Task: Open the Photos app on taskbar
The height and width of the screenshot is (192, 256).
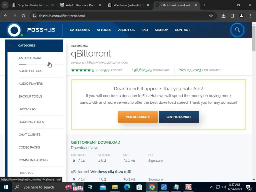Action: (x=164, y=187)
